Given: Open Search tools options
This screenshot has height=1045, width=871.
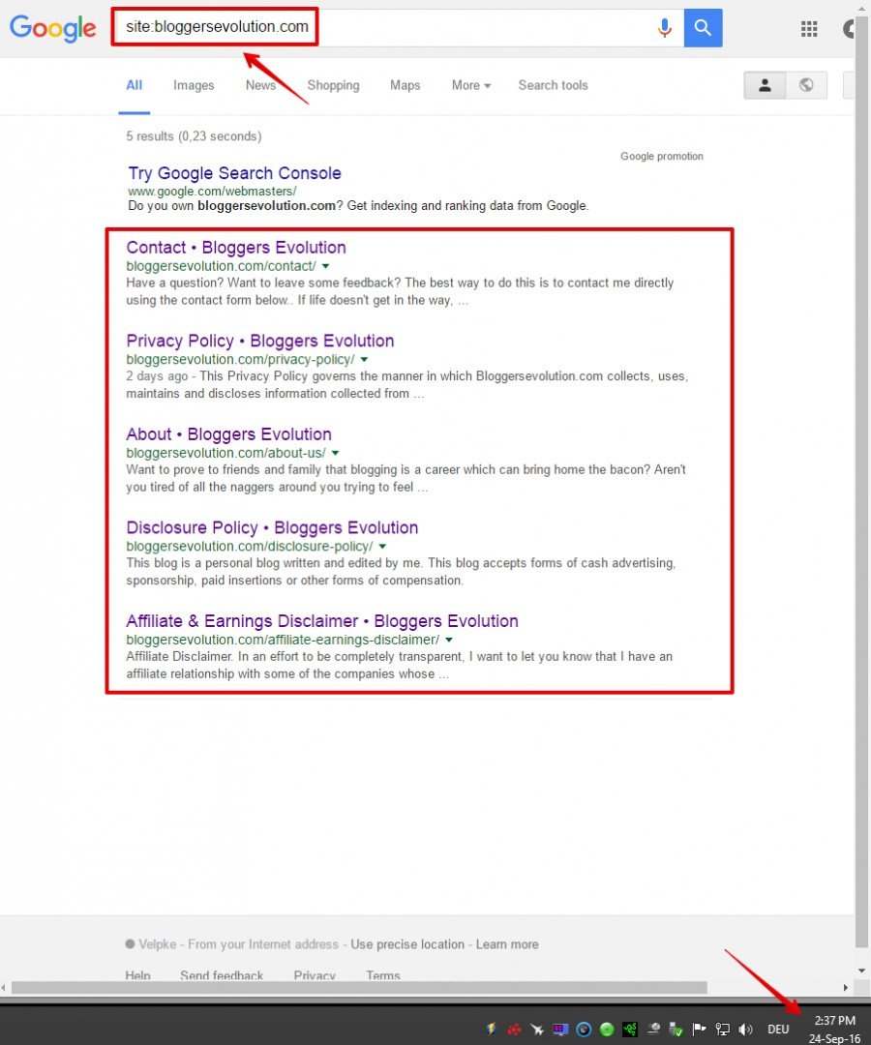Looking at the screenshot, I should 554,85.
